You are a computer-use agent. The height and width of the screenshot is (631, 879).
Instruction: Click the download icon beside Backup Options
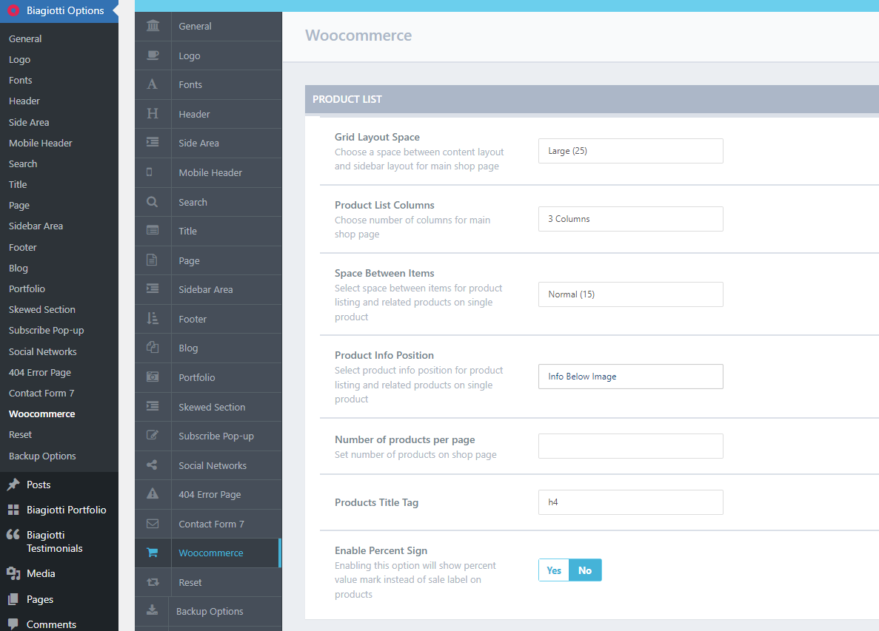[152, 610]
